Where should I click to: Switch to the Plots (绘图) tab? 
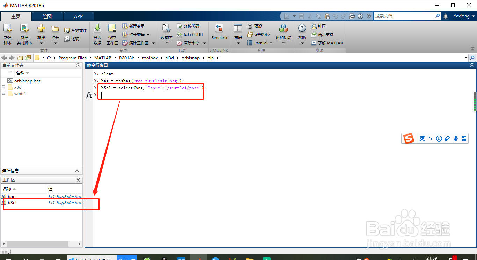click(x=47, y=16)
